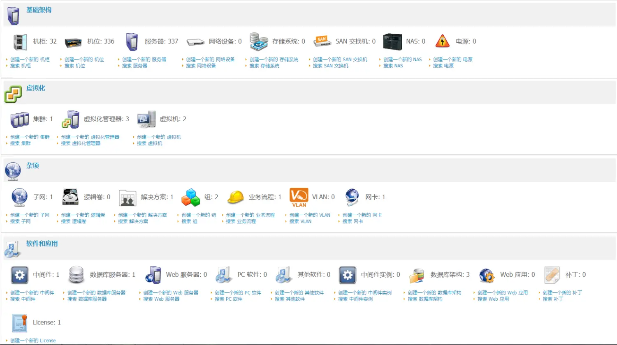
Task: Open 创建一个新的 VLAN link
Action: 310,215
